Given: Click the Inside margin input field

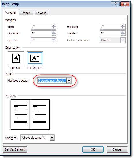Looking at the screenshot, I should [110, 33].
